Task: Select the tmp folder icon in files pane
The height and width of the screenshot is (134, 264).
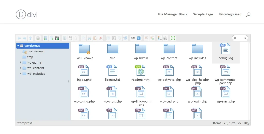Action: click(113, 49)
